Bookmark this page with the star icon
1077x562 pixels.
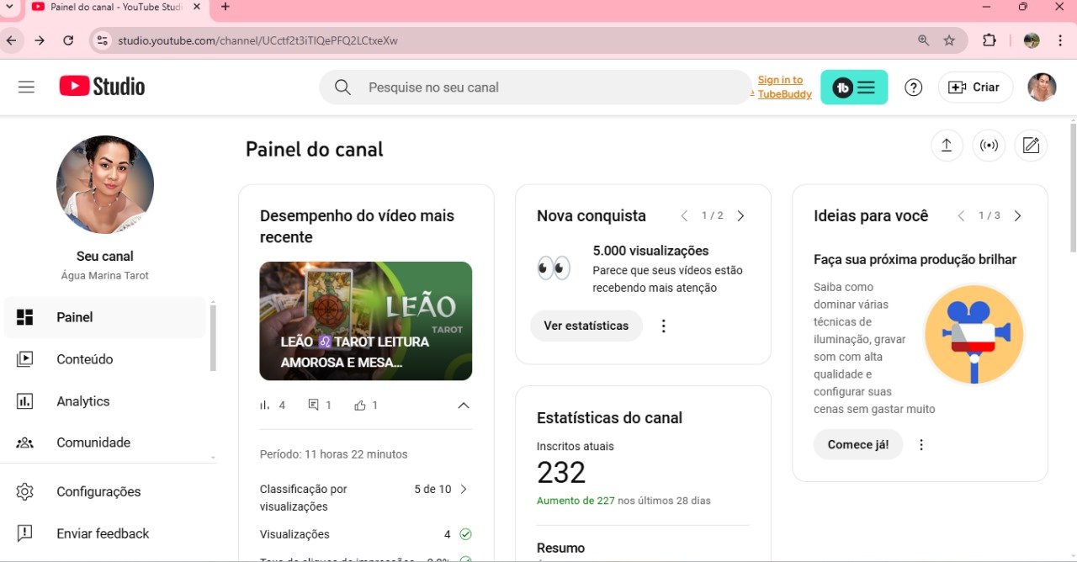coord(949,40)
